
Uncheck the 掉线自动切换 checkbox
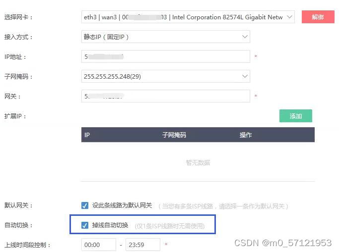tap(85, 225)
